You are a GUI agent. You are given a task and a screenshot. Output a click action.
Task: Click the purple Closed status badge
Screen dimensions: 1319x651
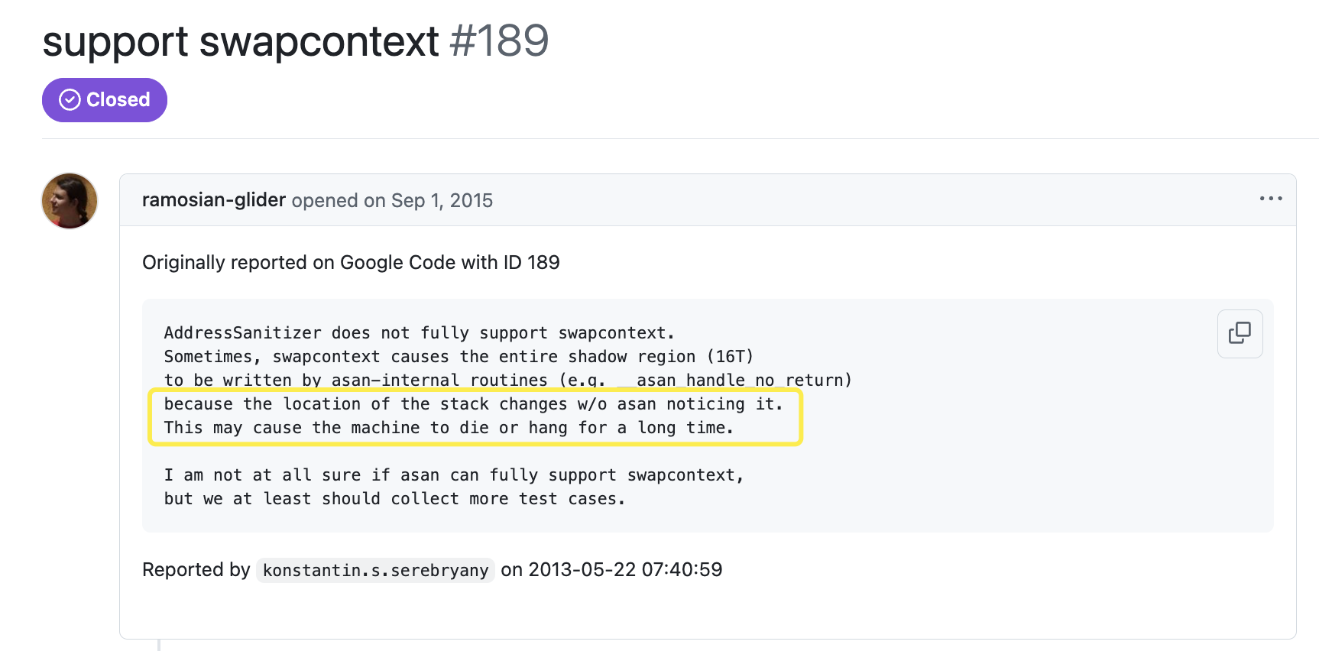105,100
